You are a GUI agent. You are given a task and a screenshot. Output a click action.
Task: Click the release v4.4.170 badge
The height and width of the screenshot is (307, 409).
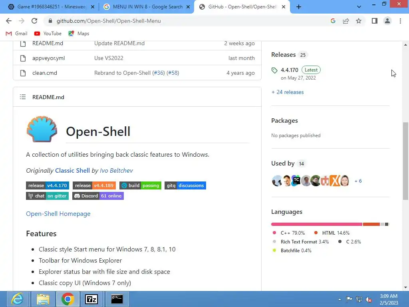coord(48,185)
